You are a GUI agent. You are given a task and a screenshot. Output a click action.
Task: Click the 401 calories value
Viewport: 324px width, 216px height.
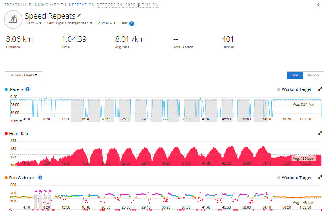coord(228,39)
